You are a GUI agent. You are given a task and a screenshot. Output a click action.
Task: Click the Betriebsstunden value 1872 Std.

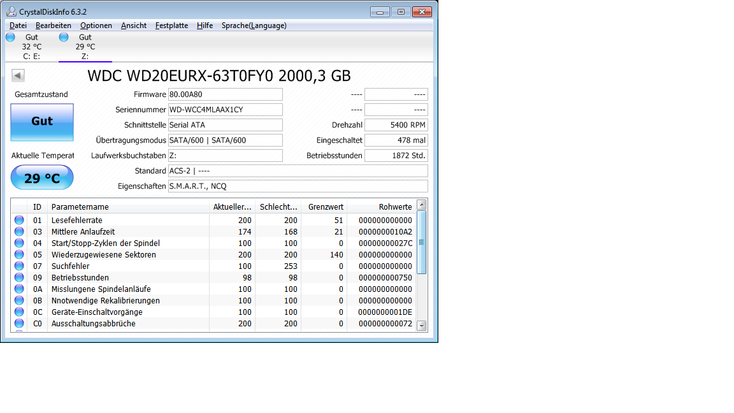pos(396,156)
